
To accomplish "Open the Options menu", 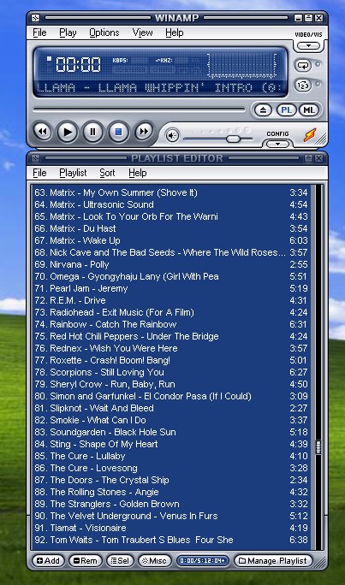I will click(x=104, y=32).
